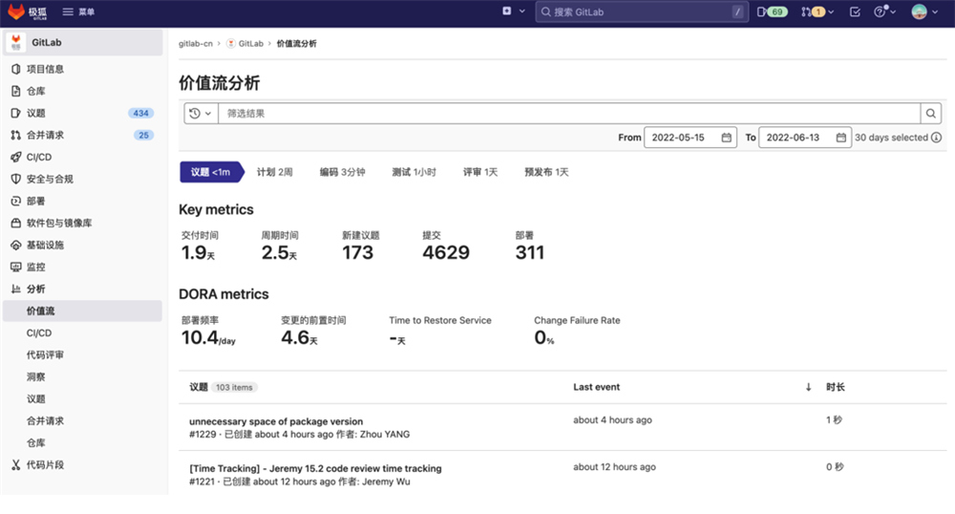Click the 部署 deployments icon
The image size is (955, 514).
pyautogui.click(x=16, y=201)
